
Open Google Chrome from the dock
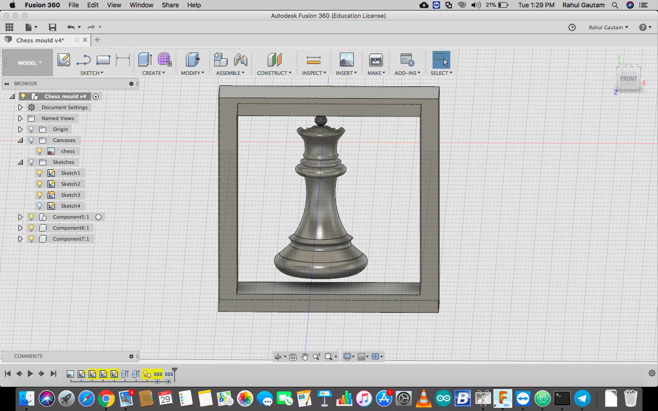[x=106, y=399]
